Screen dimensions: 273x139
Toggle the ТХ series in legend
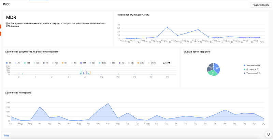click(9, 63)
